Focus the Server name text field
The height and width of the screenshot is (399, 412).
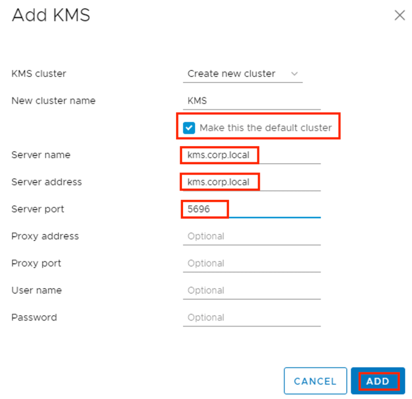point(251,155)
